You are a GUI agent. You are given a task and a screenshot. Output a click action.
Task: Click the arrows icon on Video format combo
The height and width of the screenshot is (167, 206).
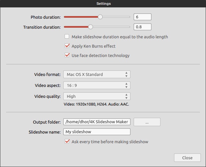(126, 74)
